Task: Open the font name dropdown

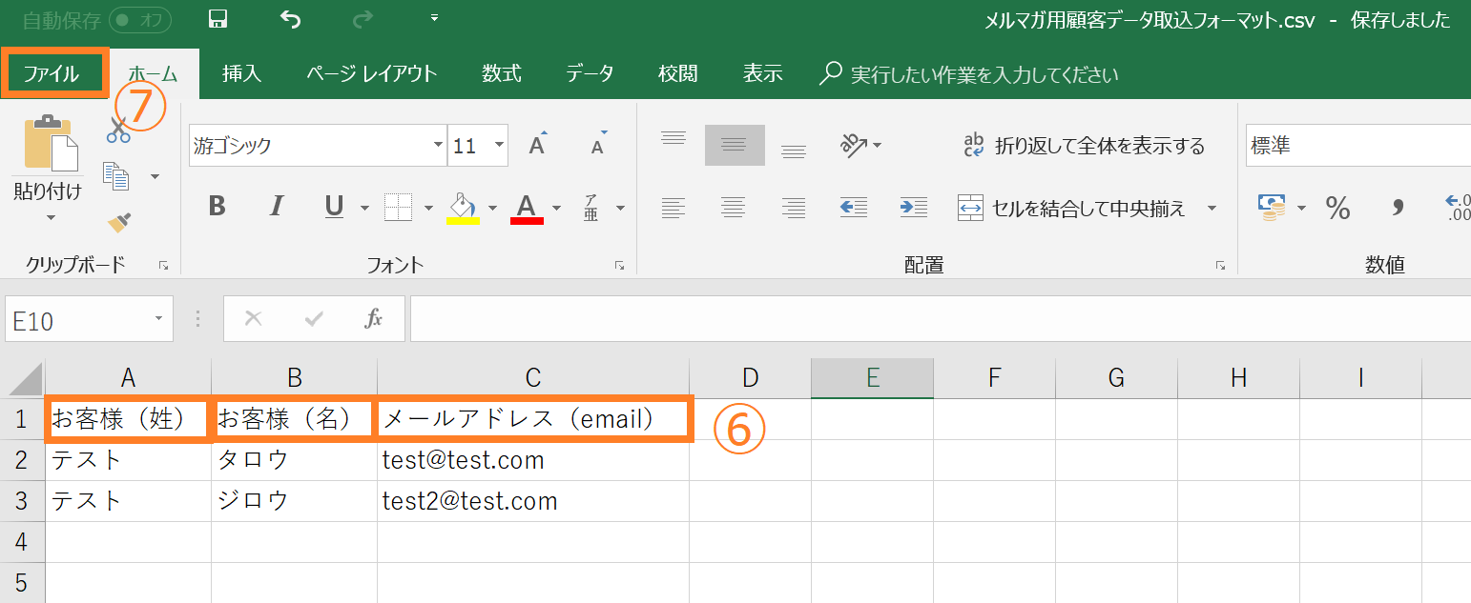Action: (x=438, y=146)
